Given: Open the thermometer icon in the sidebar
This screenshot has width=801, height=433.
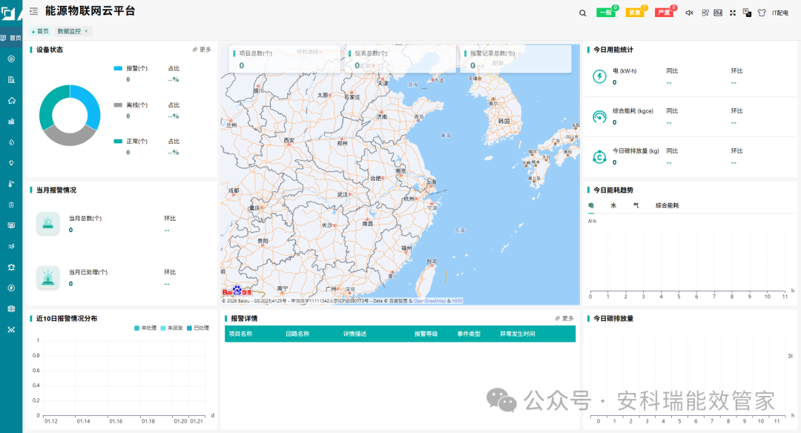Looking at the screenshot, I should coord(11,184).
